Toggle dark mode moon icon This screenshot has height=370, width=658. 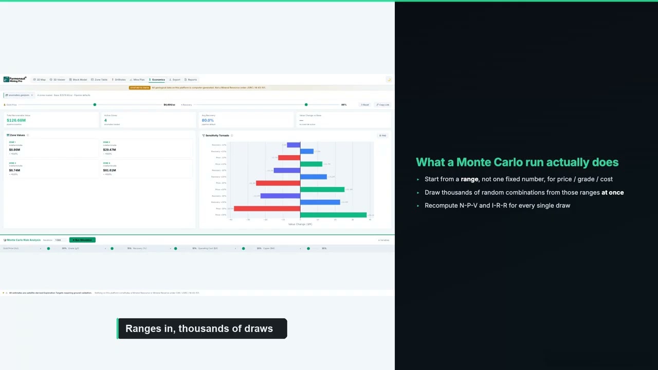pos(389,80)
